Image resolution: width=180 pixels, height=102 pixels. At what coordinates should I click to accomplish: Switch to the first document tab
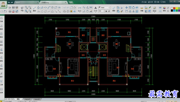point(26,2)
